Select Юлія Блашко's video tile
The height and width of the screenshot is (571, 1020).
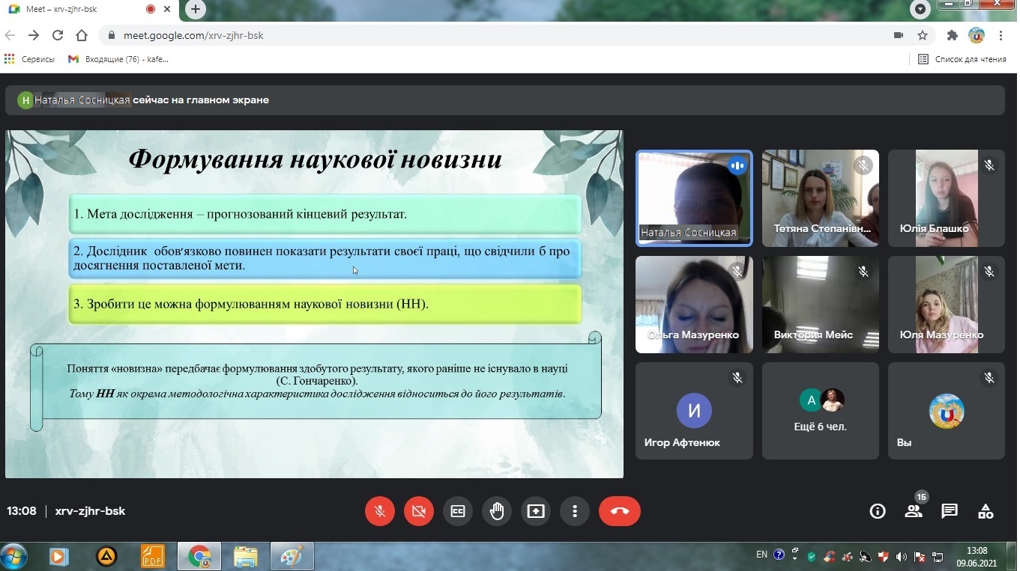(x=947, y=198)
